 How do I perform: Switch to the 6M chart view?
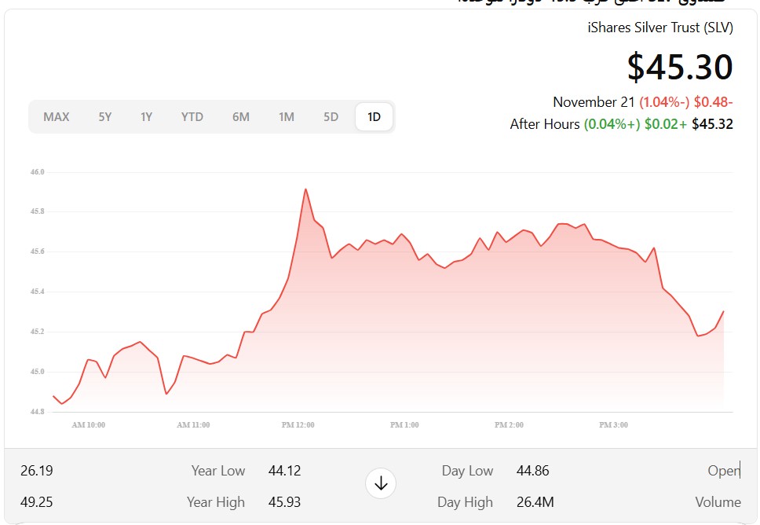(241, 117)
